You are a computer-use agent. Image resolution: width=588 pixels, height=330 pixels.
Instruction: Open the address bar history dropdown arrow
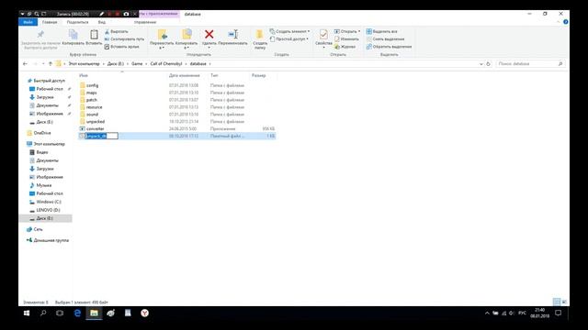481,64
